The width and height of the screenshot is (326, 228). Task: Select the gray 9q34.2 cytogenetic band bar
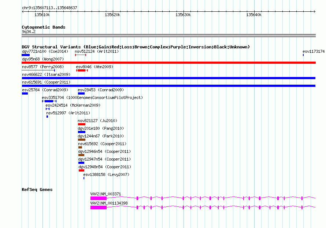pyautogui.click(x=168, y=36)
